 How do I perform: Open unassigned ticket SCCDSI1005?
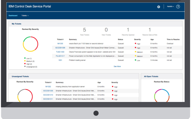tap(48, 91)
